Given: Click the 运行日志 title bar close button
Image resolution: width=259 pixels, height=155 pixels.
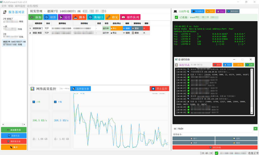Looking at the screenshot, I should pos(251,59).
